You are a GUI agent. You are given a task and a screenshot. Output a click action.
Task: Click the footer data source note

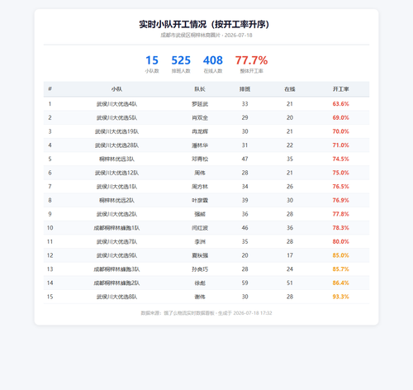[206, 313]
